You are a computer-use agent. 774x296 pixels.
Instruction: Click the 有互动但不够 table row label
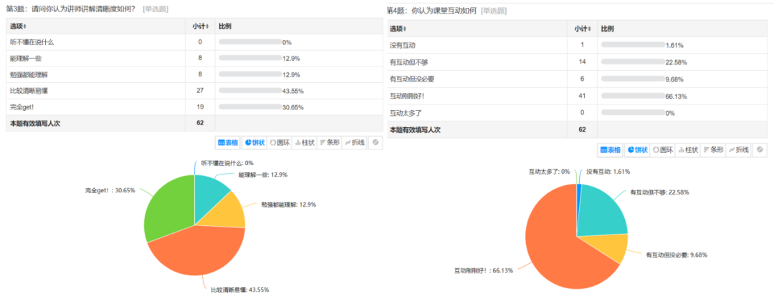click(408, 62)
